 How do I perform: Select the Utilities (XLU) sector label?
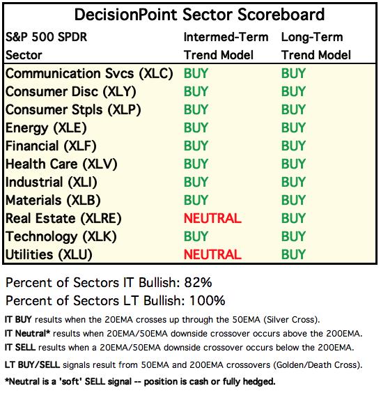pos(49,255)
